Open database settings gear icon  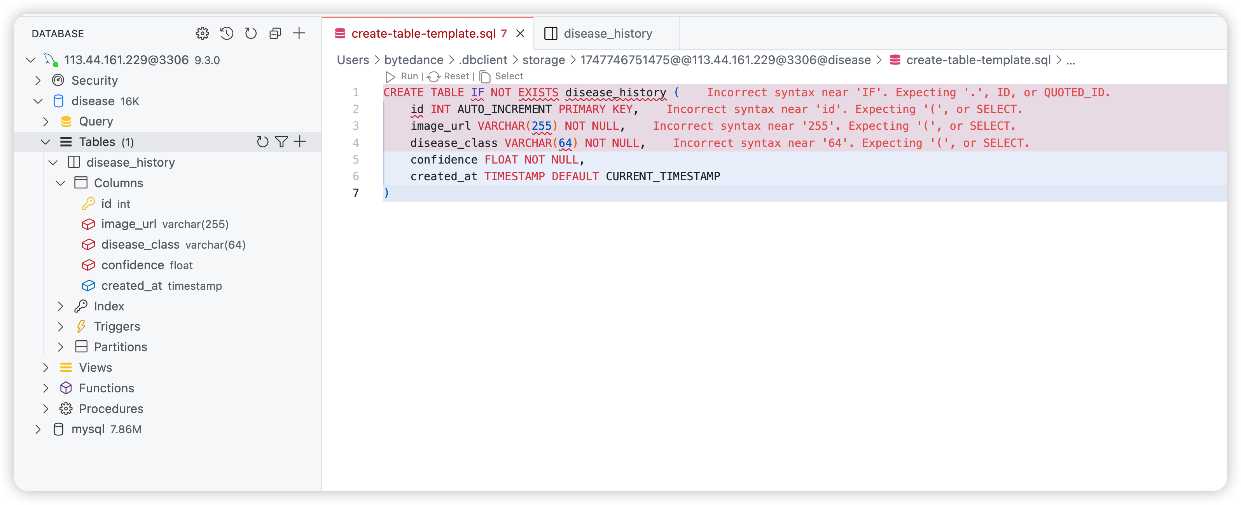(x=202, y=33)
